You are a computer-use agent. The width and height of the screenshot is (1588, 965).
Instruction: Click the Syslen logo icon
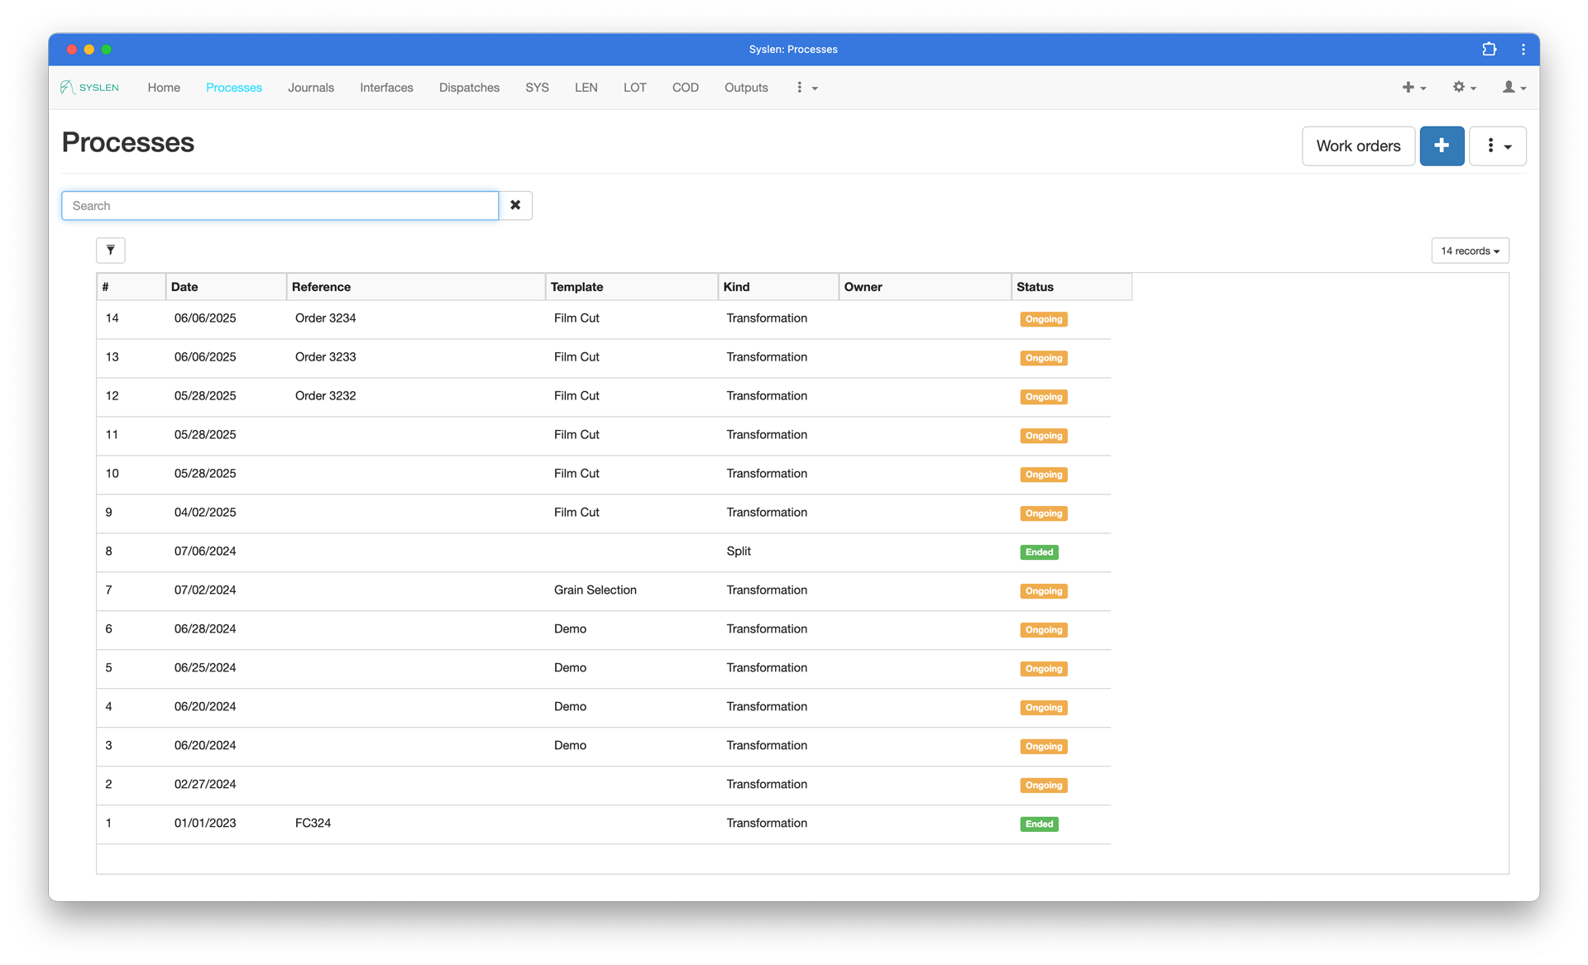68,88
